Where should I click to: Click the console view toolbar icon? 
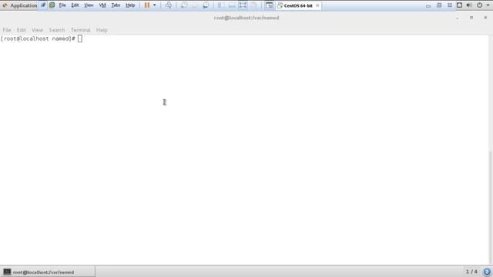(269, 5)
